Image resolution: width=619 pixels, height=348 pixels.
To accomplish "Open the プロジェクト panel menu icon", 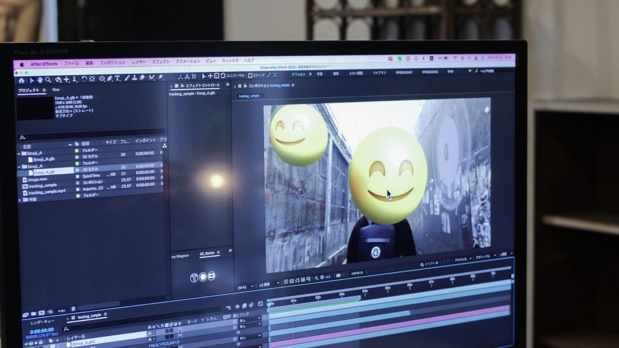I will coord(45,90).
